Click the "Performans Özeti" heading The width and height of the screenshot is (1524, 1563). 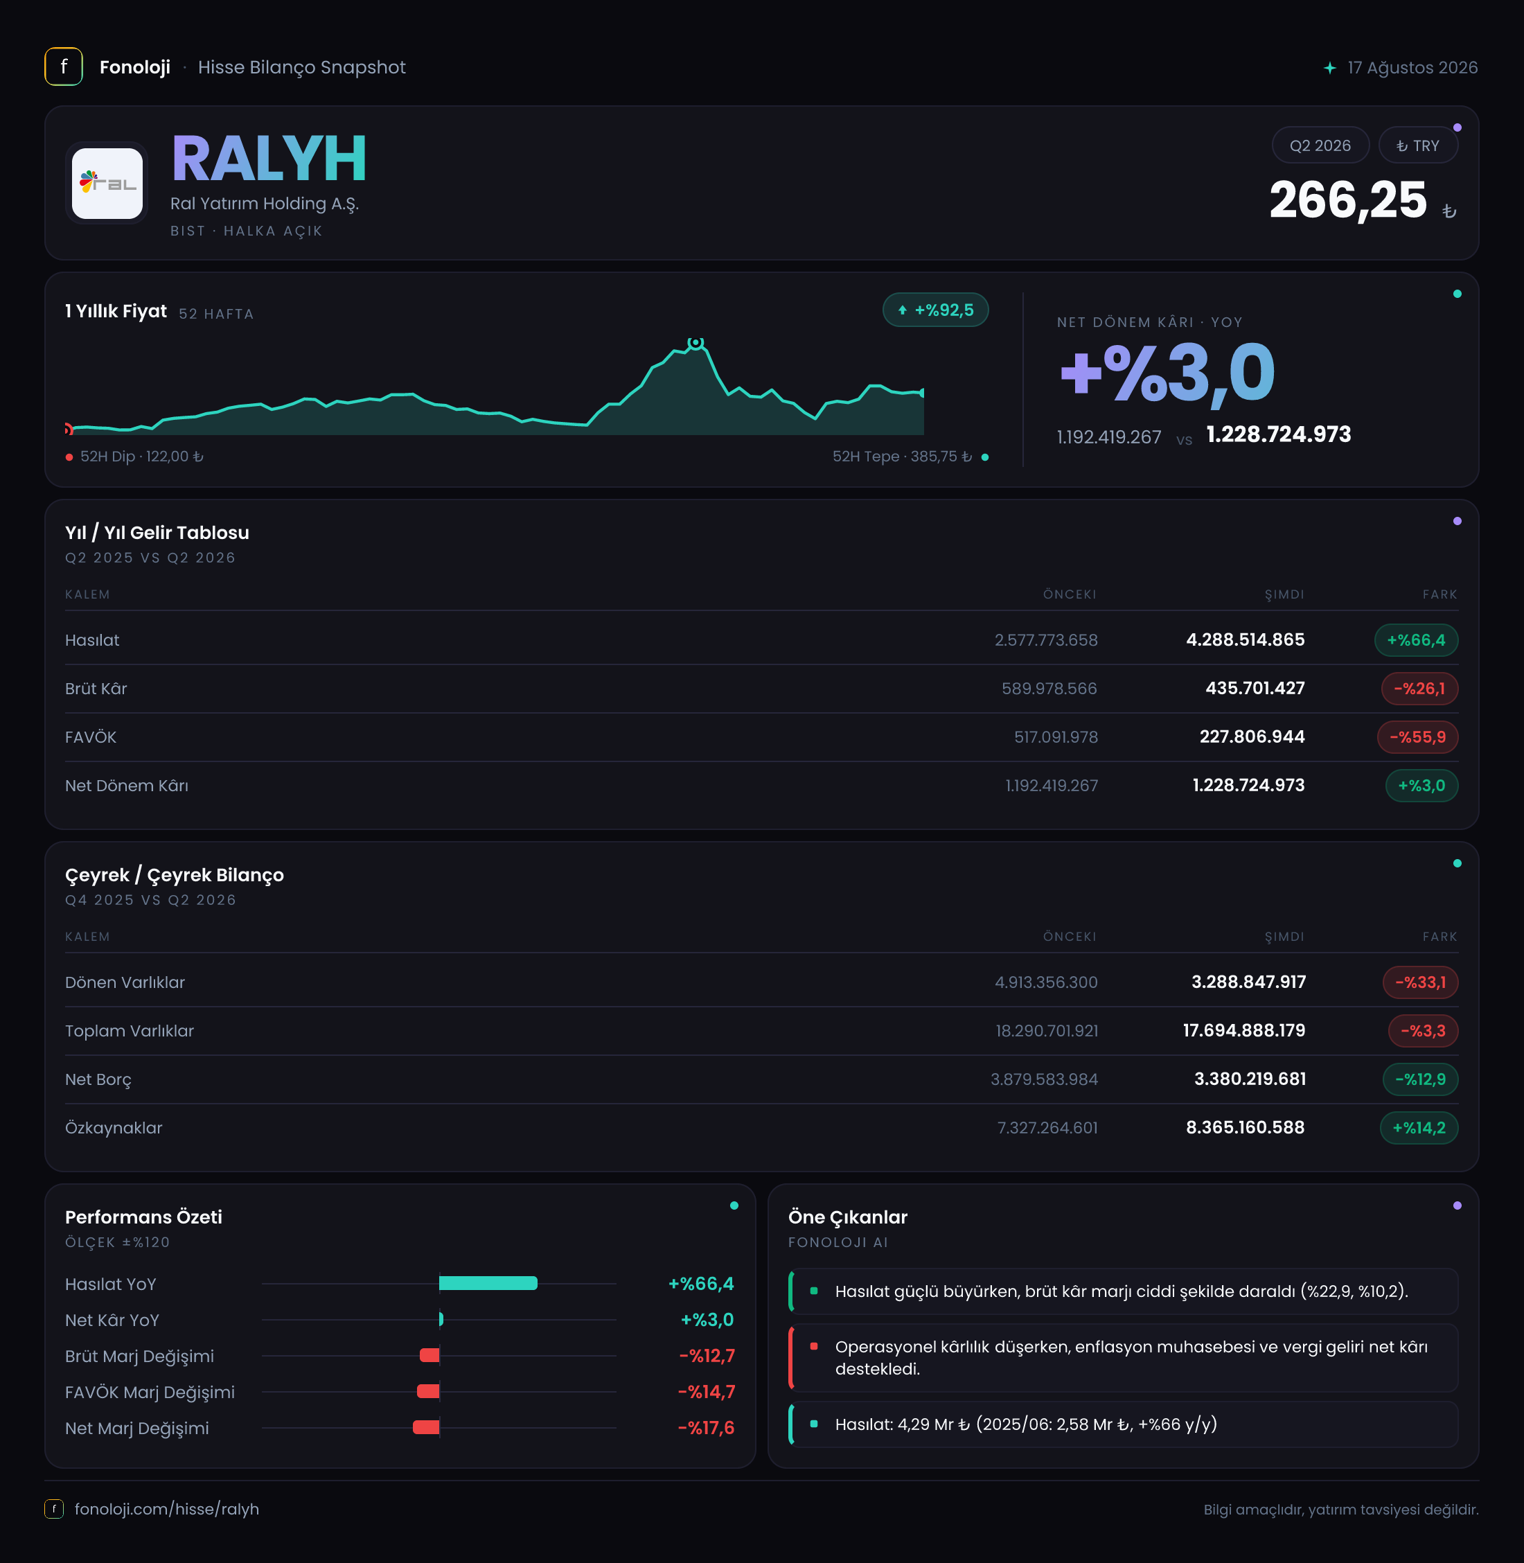pyautogui.click(x=143, y=1217)
